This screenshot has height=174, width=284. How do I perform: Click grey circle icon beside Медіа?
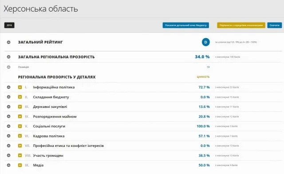pyautogui.click(x=8, y=165)
